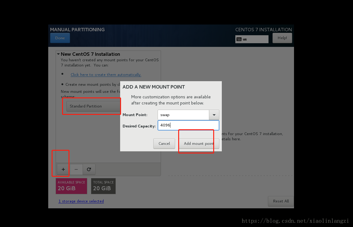Collapse the New CentOS 7 Installation section
The height and width of the screenshot is (227, 353).
[58, 54]
